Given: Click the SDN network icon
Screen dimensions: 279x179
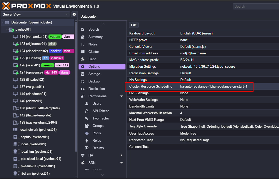Looking at the screenshot, I should coord(83,163).
